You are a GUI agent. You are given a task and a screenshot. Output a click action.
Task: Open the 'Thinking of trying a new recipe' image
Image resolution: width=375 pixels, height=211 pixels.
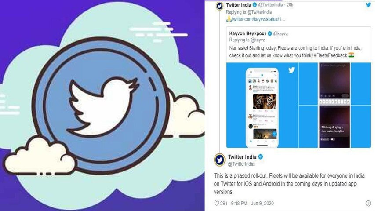335,127
